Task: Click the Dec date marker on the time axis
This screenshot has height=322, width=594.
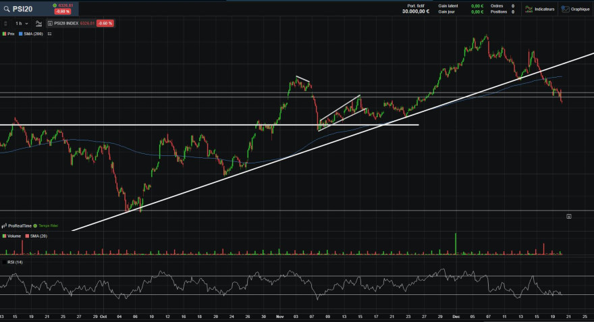Action: click(x=456, y=317)
